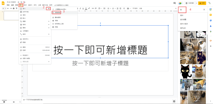Open Google Maps side panel
The width and height of the screenshot is (213, 104).
click(211, 32)
